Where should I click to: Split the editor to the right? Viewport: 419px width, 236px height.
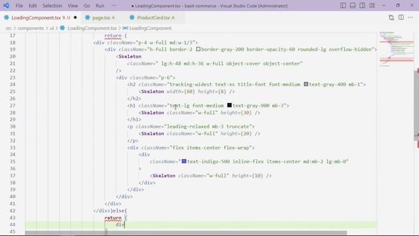click(401, 18)
